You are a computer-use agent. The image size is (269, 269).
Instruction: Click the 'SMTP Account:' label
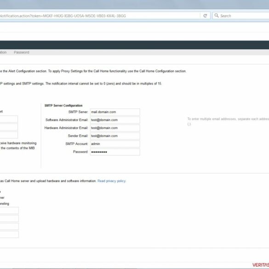tap(77, 144)
